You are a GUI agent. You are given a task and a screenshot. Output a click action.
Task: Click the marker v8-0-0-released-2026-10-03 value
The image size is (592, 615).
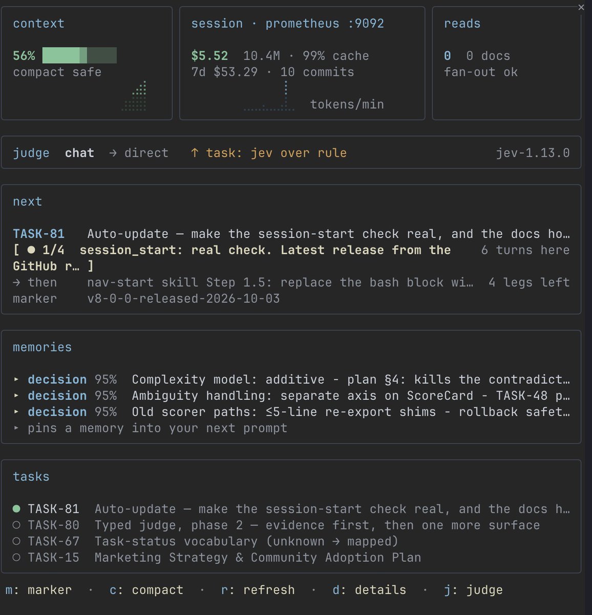pos(183,299)
